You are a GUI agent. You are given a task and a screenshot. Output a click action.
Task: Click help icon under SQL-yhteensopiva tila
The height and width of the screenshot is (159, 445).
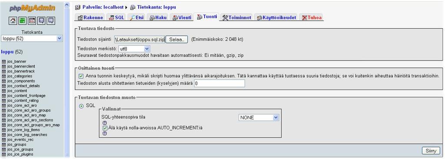coord(104,123)
